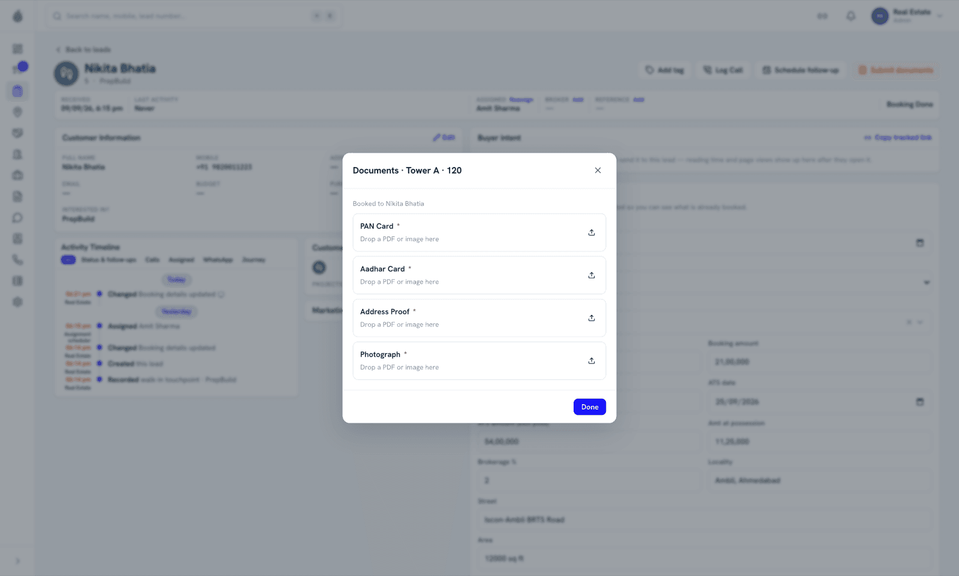
Task: Click the upload icon for Aadhar Card
Action: pos(592,275)
